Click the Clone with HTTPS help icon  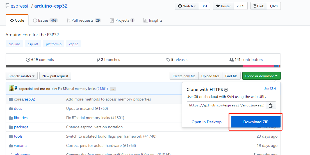226,90
